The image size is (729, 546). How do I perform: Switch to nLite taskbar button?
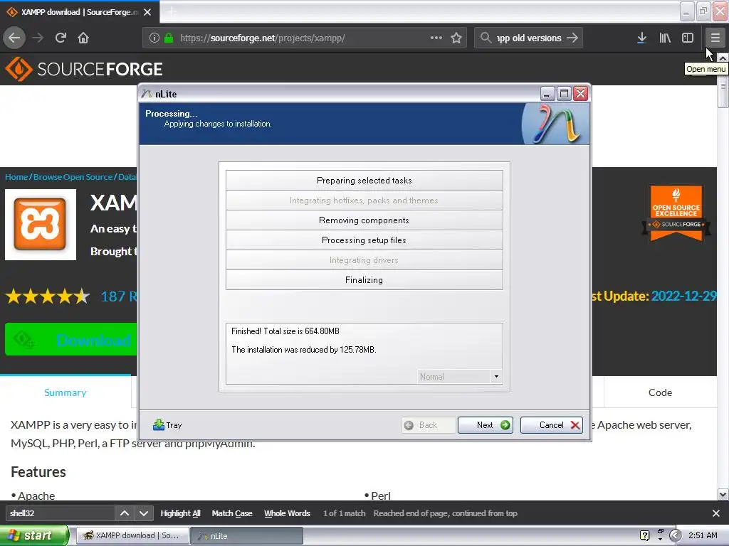click(x=247, y=535)
